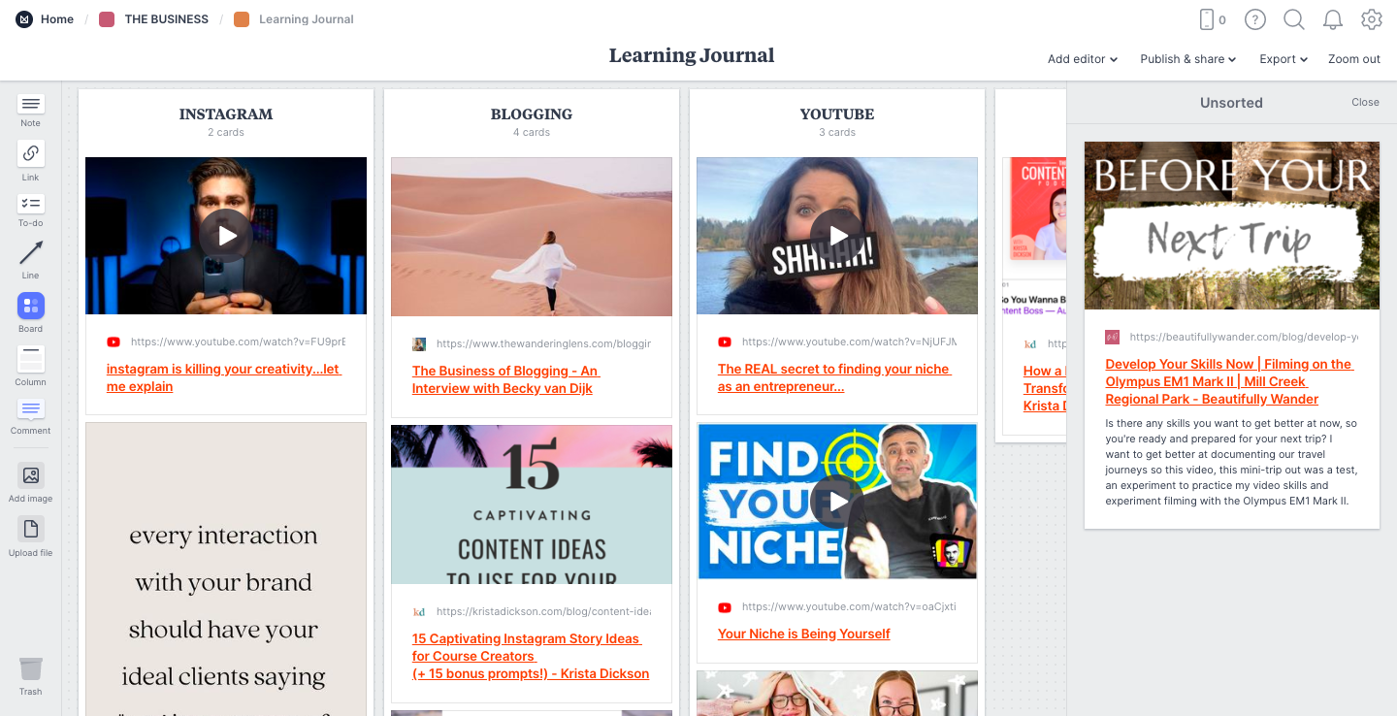Click the beautifullywander.com URL text
The image size is (1397, 716).
coord(1244,337)
